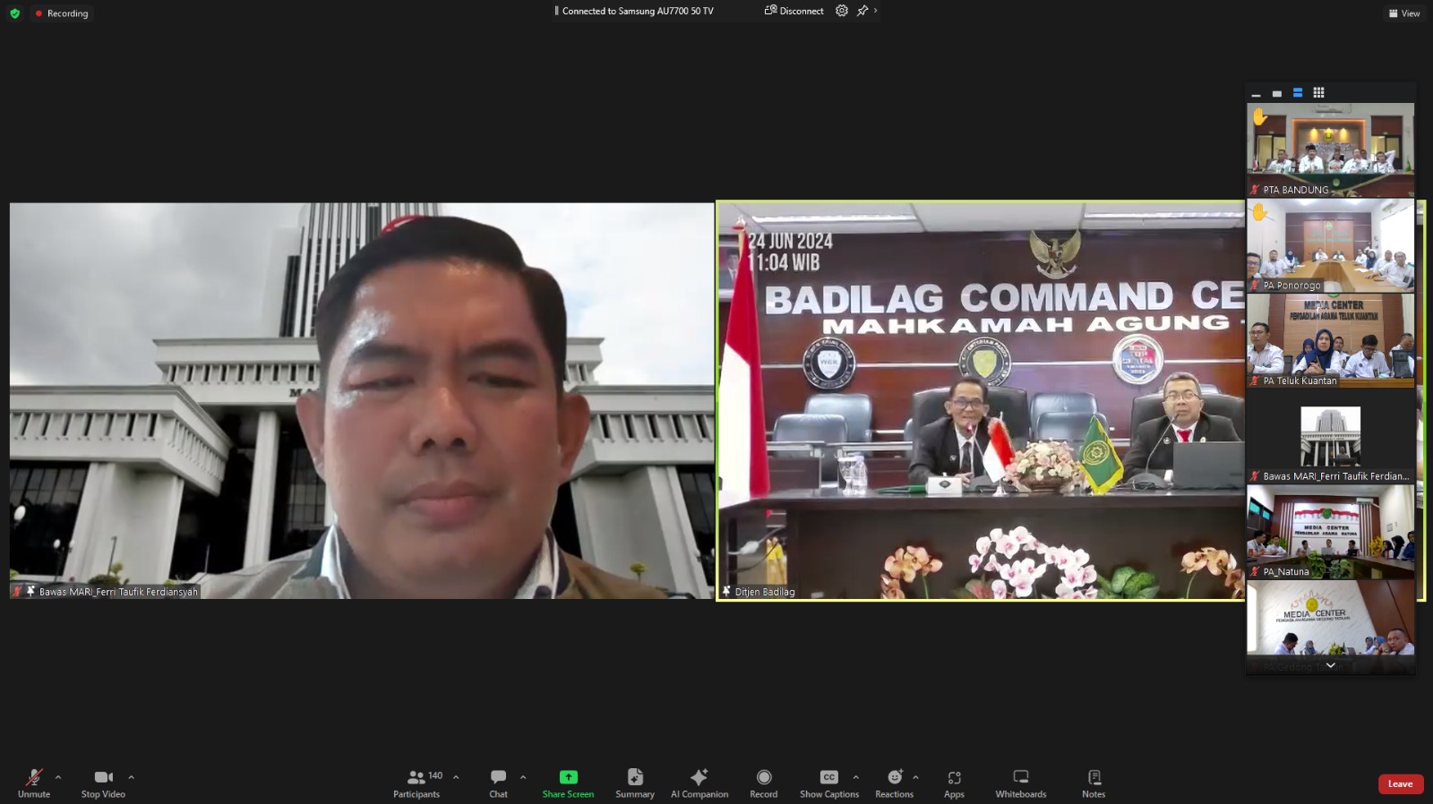Open Whiteboards
This screenshot has width=1433, height=804.
click(x=1021, y=783)
